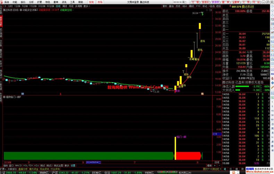Click 返回 to go back
This screenshot has height=174, width=274.
[x=218, y=6]
